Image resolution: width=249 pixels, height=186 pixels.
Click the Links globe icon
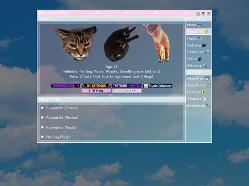click(x=199, y=59)
